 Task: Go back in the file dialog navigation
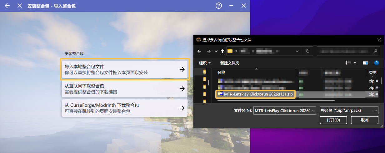point(199,51)
